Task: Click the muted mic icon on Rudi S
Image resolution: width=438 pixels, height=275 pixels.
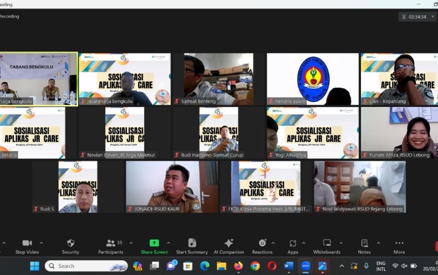Action: 36,209
